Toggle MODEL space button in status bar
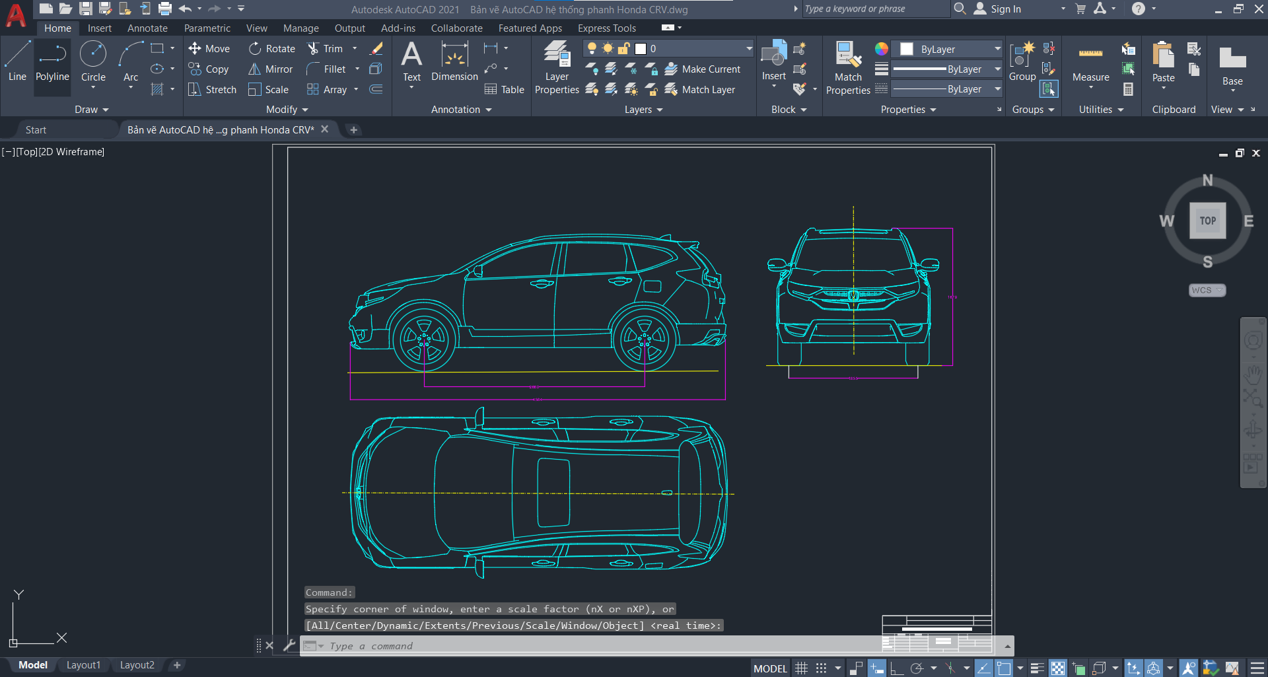Image resolution: width=1268 pixels, height=677 pixels. click(770, 668)
